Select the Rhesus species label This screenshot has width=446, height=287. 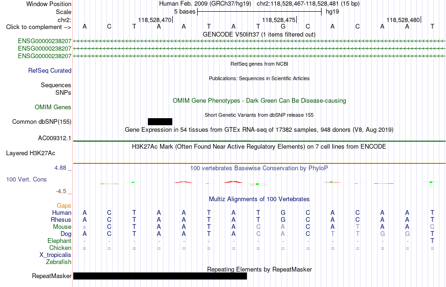pos(61,219)
